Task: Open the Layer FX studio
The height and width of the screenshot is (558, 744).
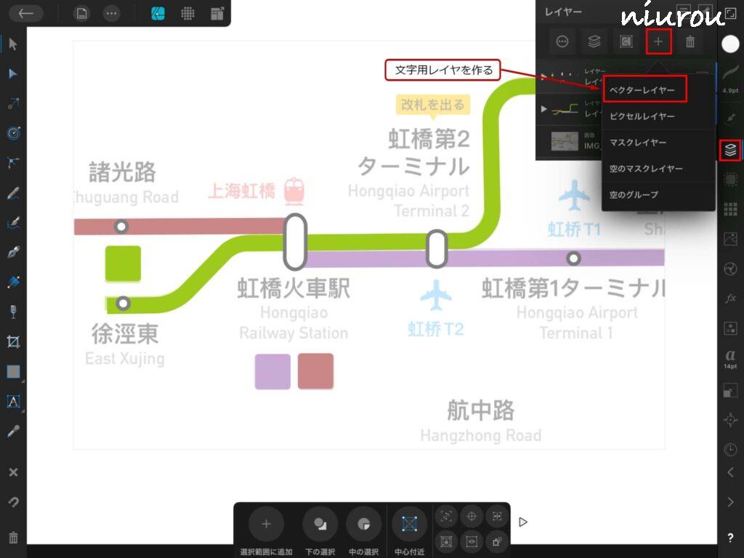Action: pos(730,299)
